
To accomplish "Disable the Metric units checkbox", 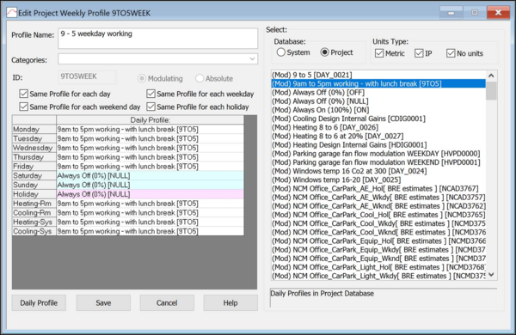I will 379,53.
